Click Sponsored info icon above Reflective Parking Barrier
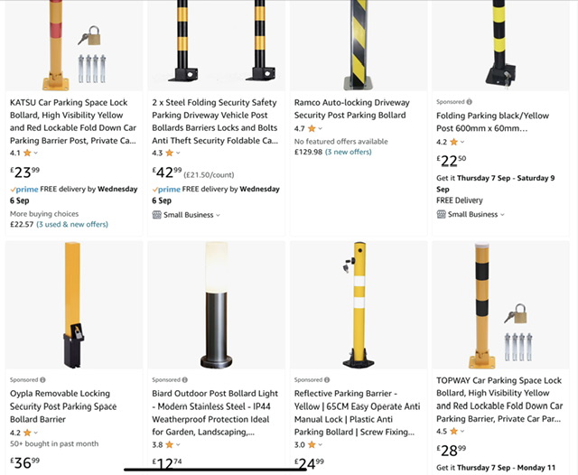The height and width of the screenshot is (475, 578). pos(327,380)
